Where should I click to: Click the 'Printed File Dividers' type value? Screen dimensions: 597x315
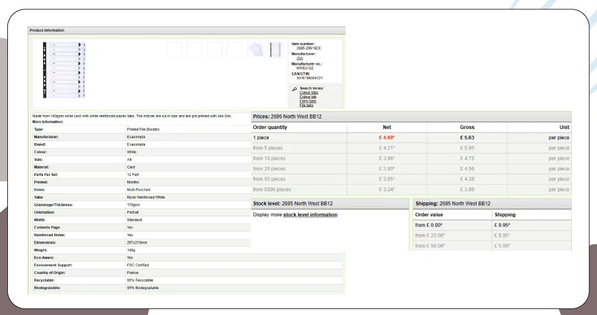tap(143, 130)
